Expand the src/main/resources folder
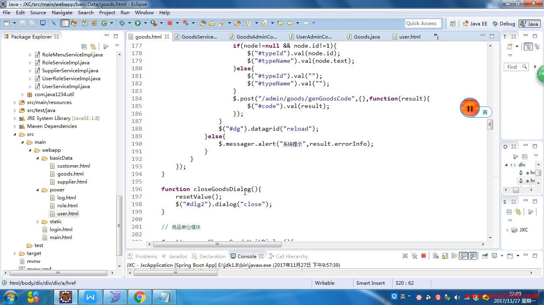The image size is (544, 305). (x=15, y=102)
